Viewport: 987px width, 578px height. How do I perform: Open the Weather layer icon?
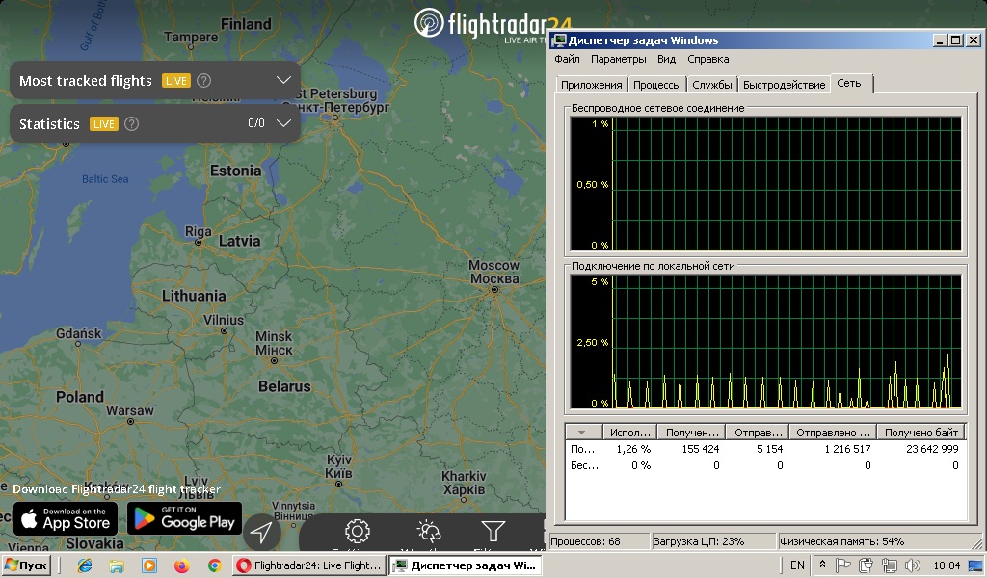tap(428, 532)
